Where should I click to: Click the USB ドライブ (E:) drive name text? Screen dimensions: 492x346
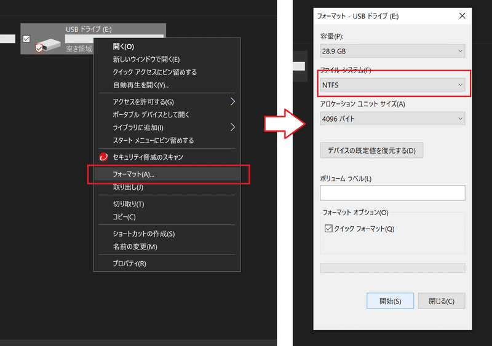(89, 29)
